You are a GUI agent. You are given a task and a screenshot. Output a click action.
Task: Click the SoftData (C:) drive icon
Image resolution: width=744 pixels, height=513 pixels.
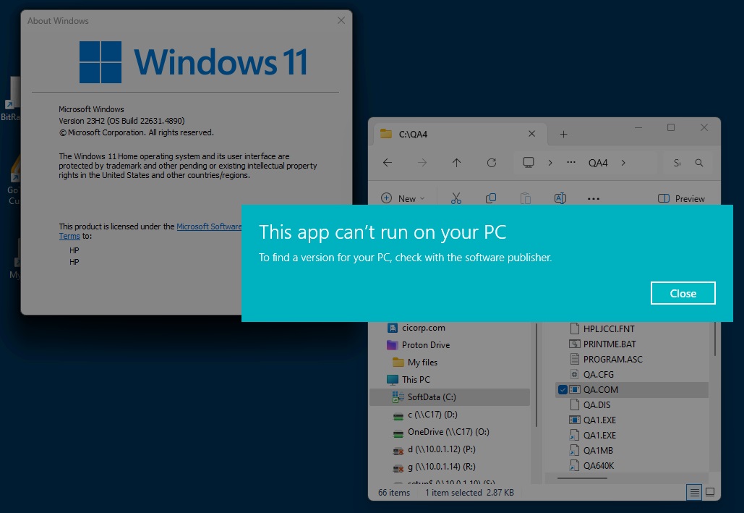[x=398, y=397]
